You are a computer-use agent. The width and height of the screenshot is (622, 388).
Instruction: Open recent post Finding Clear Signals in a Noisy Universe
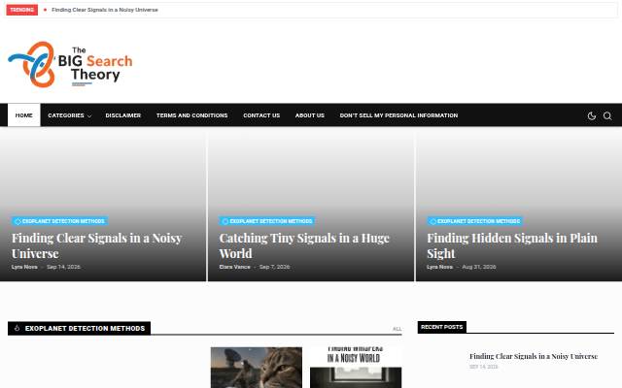pyautogui.click(x=534, y=356)
